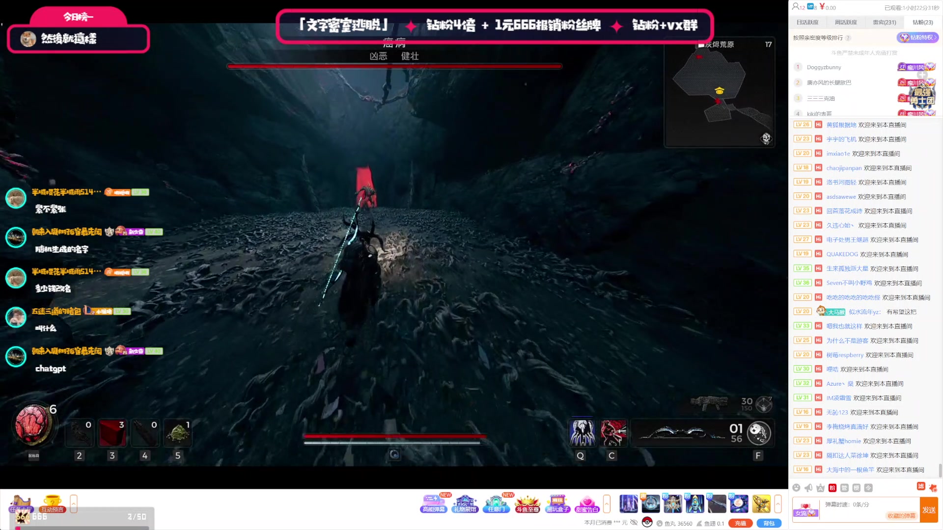Open the 斗鱼至尊 crown icon

(527, 503)
